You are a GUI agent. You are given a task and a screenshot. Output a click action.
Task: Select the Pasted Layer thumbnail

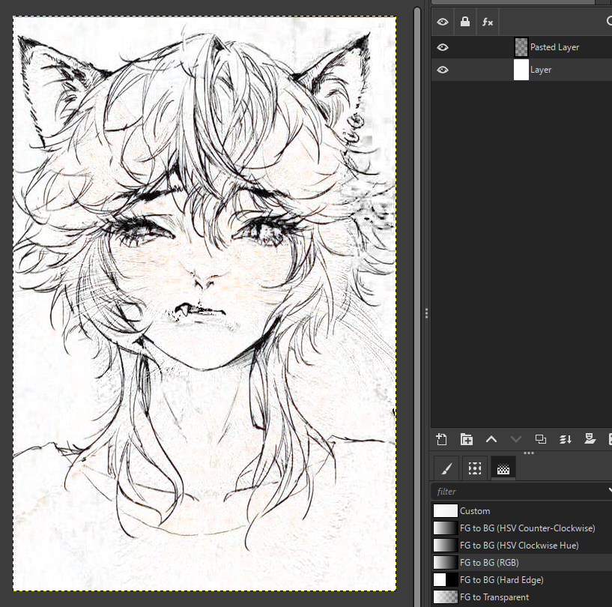pyautogui.click(x=521, y=47)
